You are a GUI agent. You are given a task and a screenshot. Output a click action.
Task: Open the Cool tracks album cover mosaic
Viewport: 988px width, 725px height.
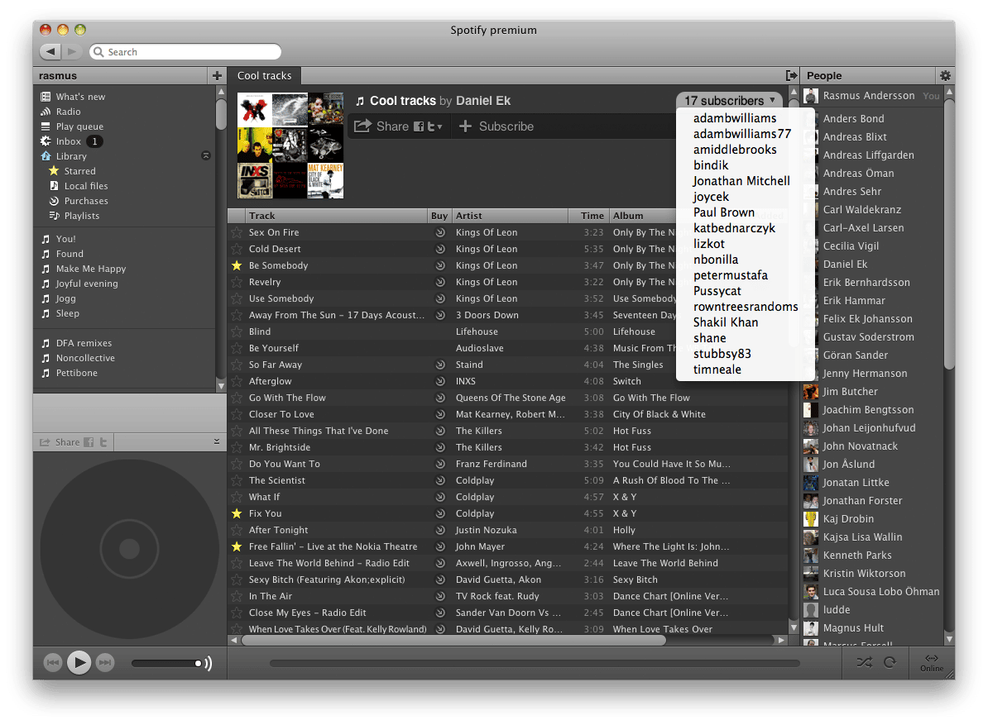tap(290, 145)
